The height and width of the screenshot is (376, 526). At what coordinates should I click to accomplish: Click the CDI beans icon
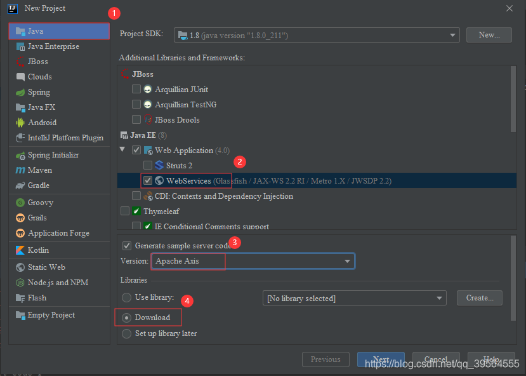coord(148,196)
